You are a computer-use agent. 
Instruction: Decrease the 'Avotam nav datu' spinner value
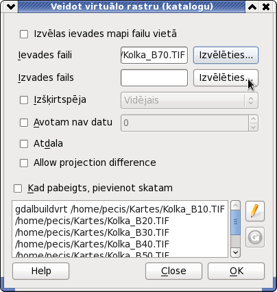coord(253,127)
